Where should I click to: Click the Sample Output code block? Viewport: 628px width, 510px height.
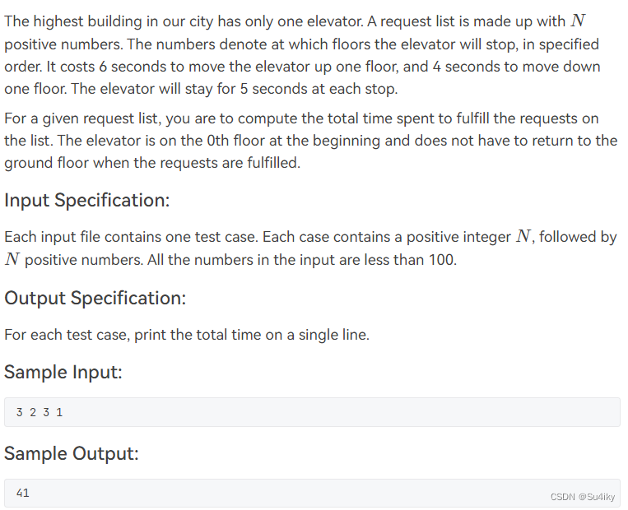(x=312, y=494)
